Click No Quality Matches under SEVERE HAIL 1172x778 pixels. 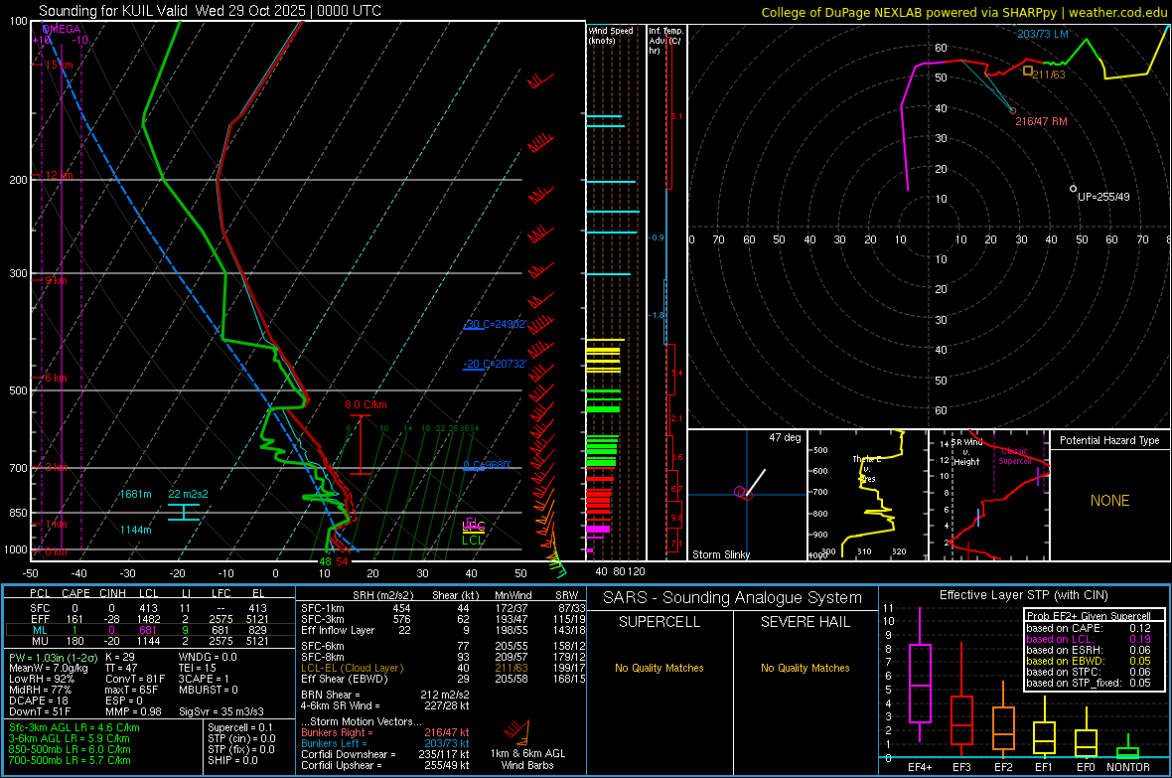tap(805, 668)
